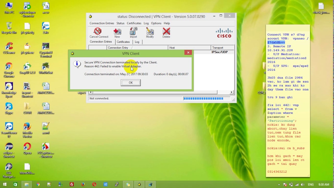The width and height of the screenshot is (334, 188).
Task: Click the Cancel Connect toolbar icon
Action: 99,33
